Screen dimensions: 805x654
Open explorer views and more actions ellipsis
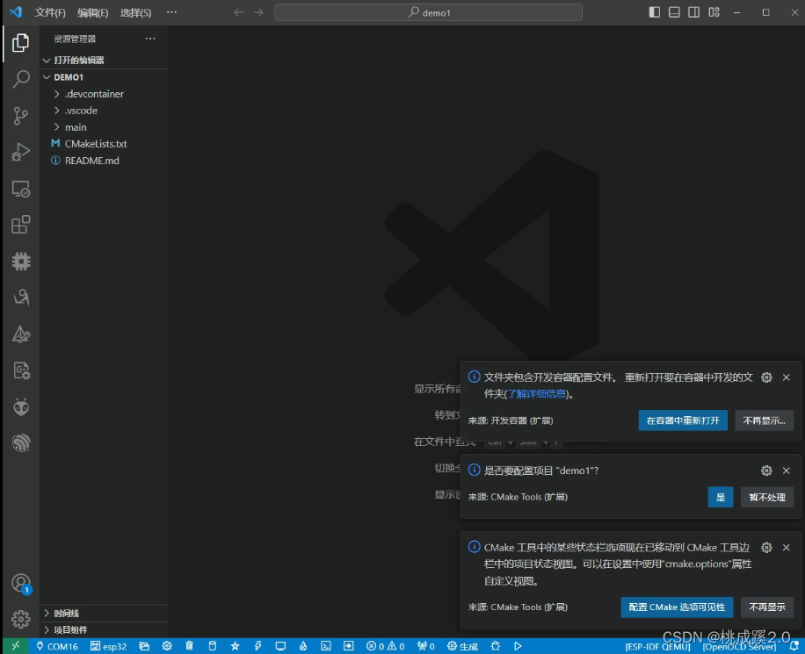click(x=150, y=39)
